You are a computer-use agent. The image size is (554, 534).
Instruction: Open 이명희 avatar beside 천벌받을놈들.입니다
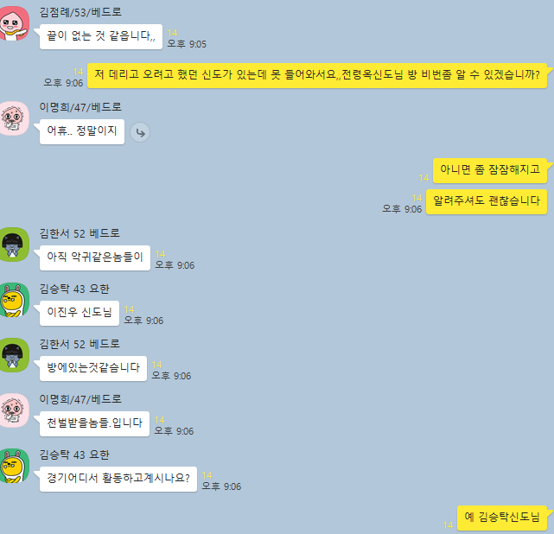click(13, 410)
